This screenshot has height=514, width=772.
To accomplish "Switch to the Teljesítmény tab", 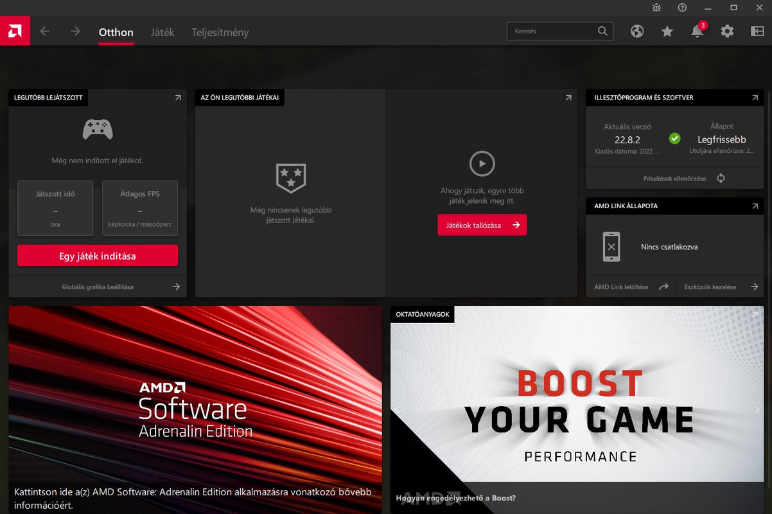I will (x=220, y=32).
